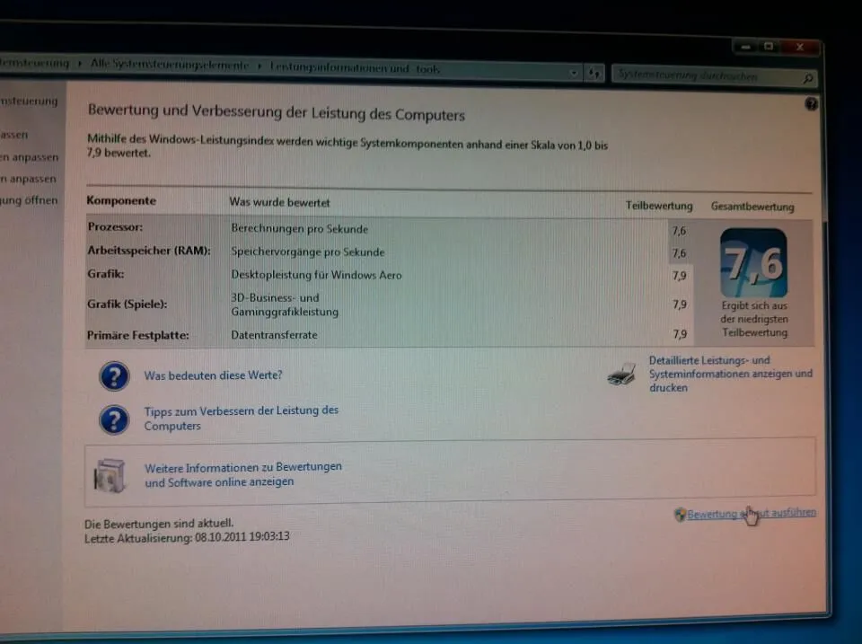This screenshot has height=644, width=862.
Task: Click Primäre Festplatte score 7,9 cell
Action: pos(680,334)
